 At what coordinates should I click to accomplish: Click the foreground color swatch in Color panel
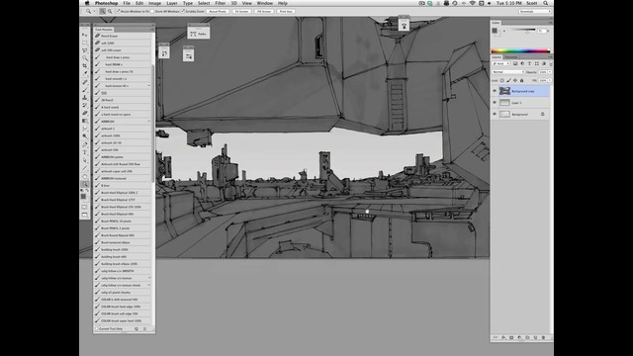click(495, 31)
